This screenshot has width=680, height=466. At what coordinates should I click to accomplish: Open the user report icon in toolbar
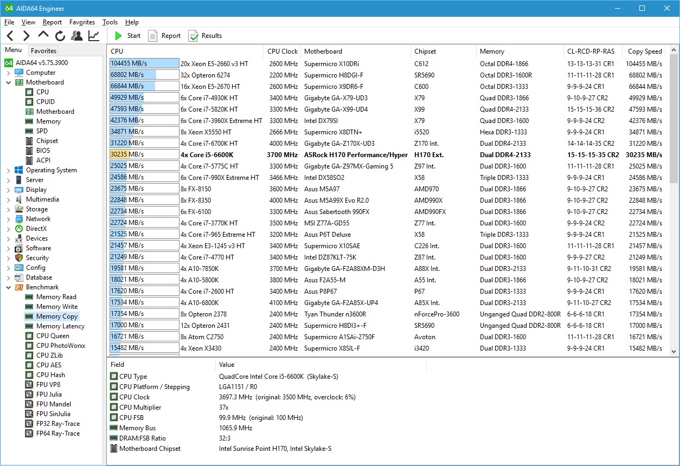click(77, 36)
